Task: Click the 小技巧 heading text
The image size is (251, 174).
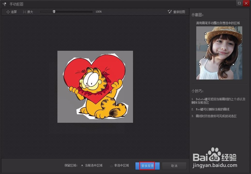Action: tap(197, 91)
